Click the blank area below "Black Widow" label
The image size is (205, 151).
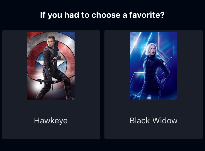click(x=154, y=132)
